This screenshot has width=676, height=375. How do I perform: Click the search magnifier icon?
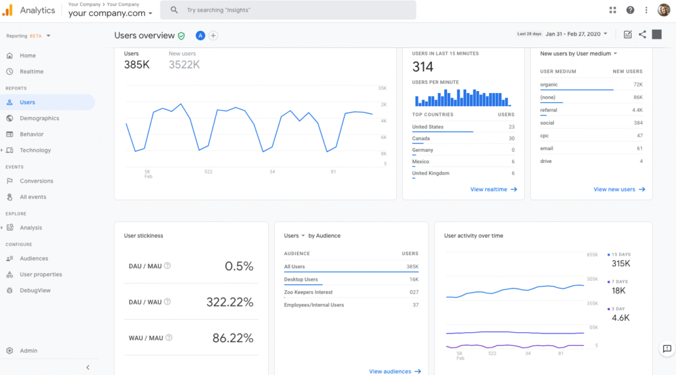174,10
